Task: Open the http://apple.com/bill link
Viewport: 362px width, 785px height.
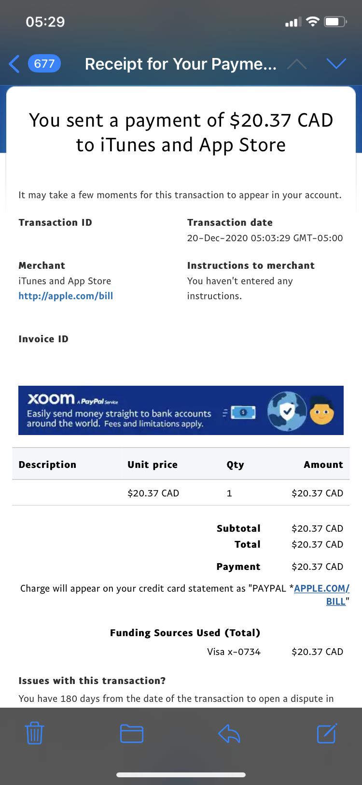Action: point(66,296)
